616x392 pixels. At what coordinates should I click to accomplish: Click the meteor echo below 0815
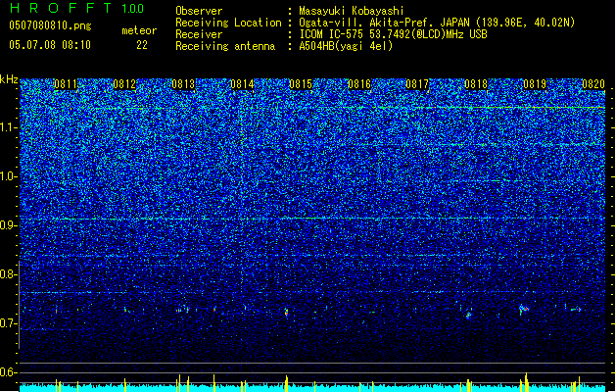point(286,313)
